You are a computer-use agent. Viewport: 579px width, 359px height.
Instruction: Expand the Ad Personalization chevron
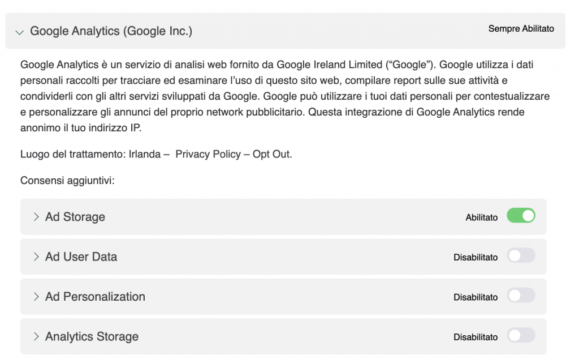coord(36,297)
